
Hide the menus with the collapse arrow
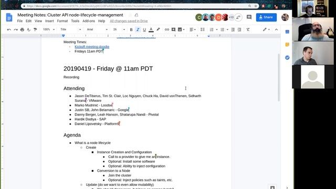277,29
